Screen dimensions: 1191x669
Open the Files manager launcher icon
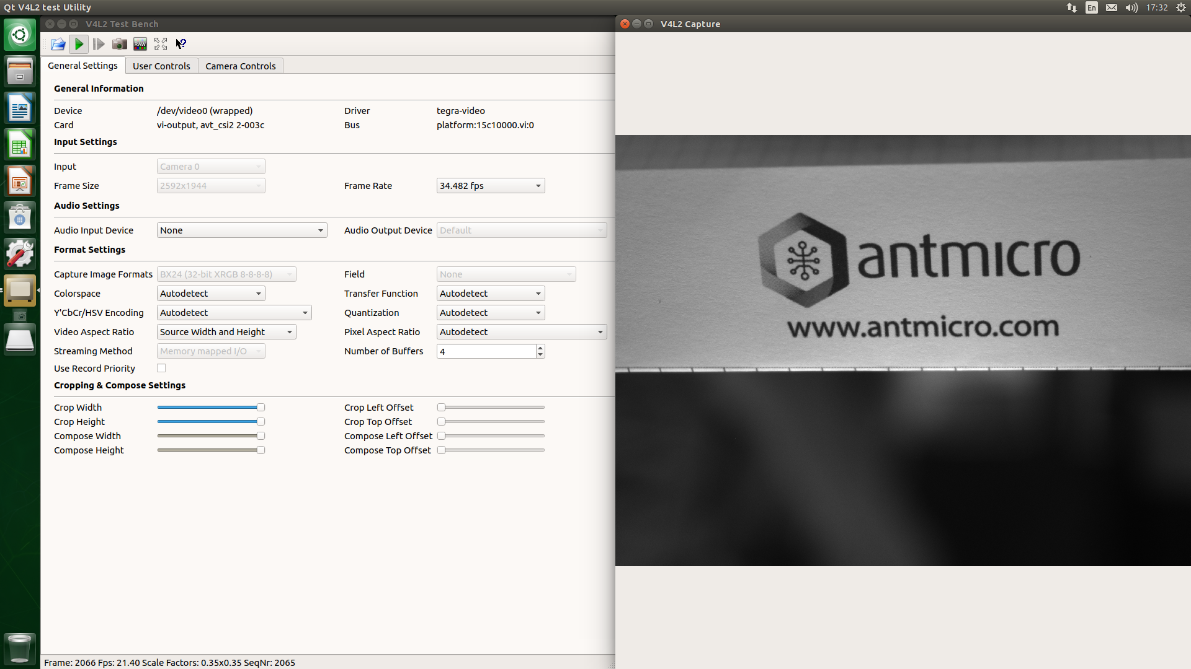point(20,71)
